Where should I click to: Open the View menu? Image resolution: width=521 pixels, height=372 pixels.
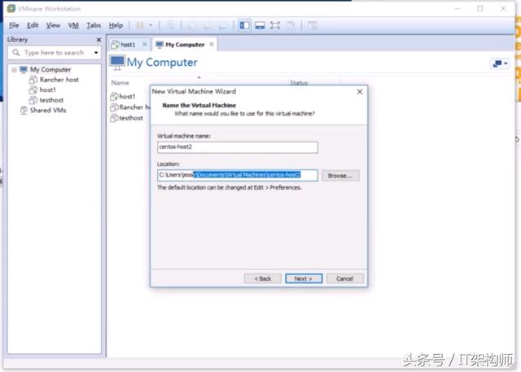pyautogui.click(x=53, y=25)
